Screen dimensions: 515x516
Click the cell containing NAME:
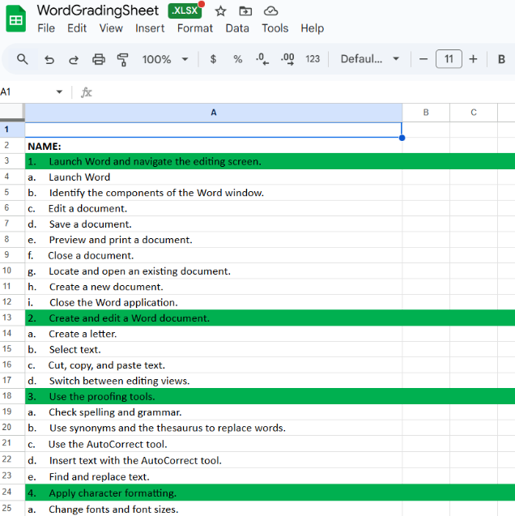(x=214, y=146)
